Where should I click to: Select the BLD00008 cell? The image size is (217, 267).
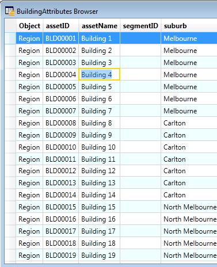[x=61, y=123]
